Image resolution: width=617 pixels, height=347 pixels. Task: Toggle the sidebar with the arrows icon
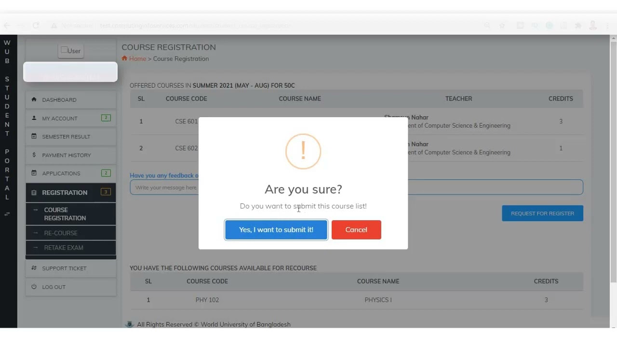pos(7,214)
